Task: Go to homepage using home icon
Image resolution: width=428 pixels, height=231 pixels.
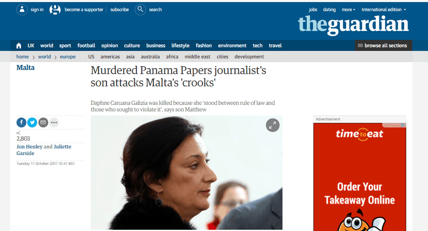Action: pyautogui.click(x=18, y=45)
